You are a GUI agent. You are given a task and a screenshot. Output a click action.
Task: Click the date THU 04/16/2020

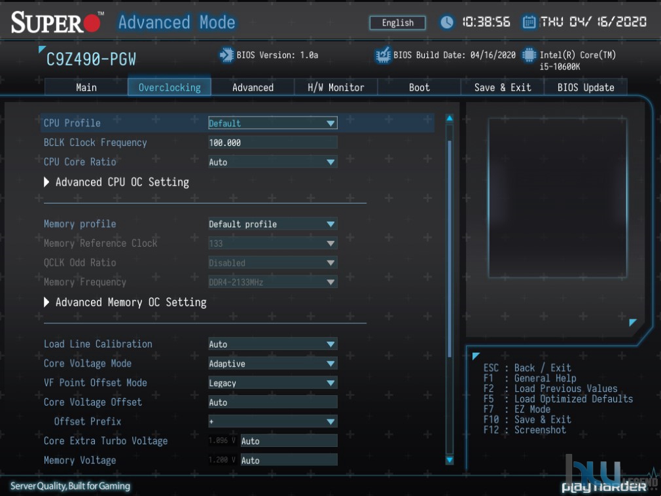pos(593,22)
